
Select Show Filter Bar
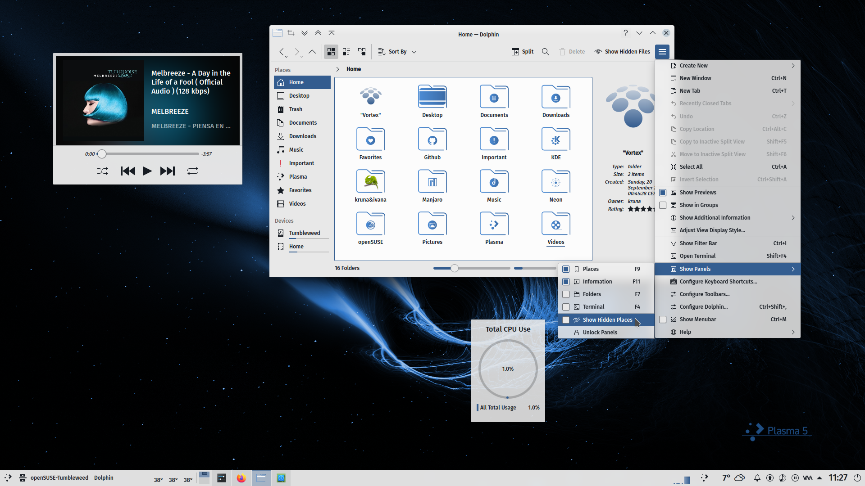click(x=728, y=243)
